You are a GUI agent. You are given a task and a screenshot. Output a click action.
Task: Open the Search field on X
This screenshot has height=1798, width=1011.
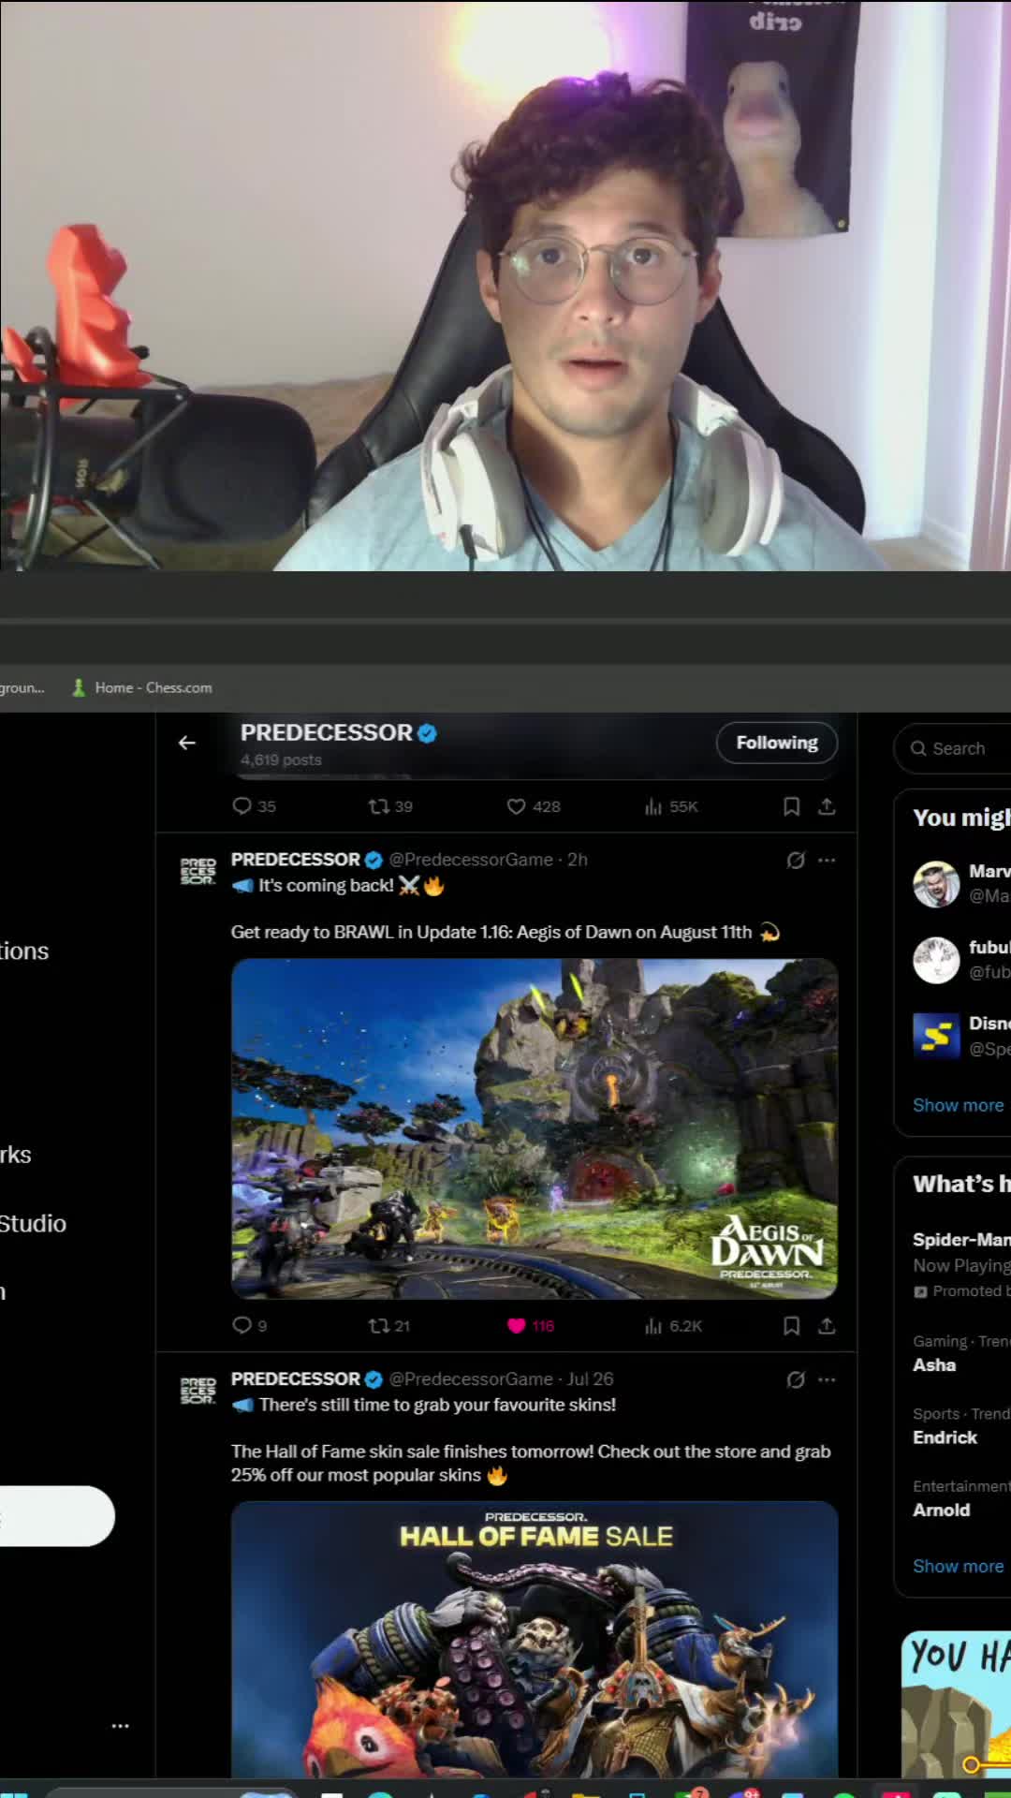(953, 748)
